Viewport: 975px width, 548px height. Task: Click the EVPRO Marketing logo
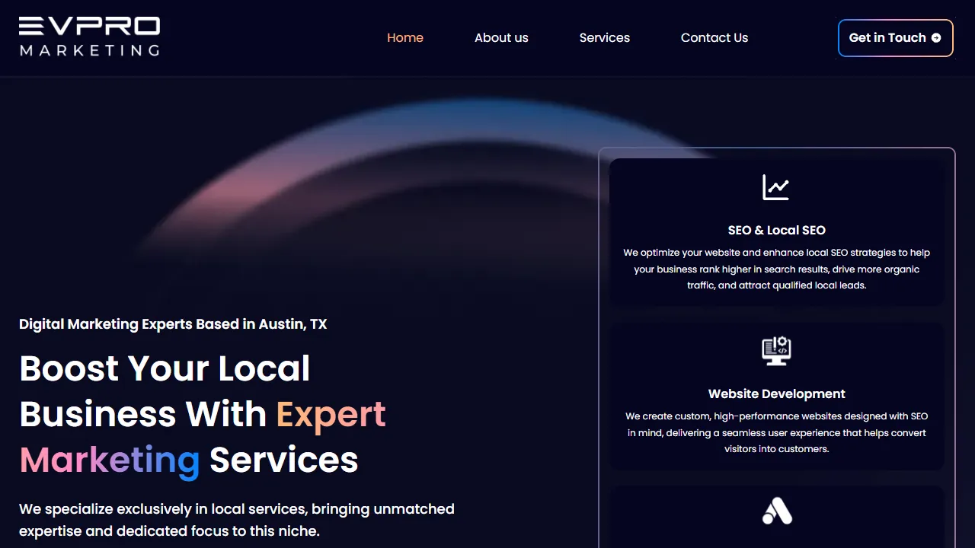coord(89,37)
